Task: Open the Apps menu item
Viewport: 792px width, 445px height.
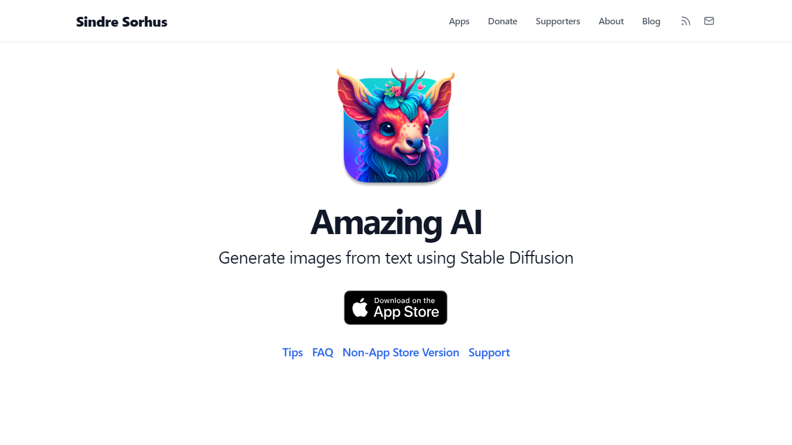Action: point(459,21)
